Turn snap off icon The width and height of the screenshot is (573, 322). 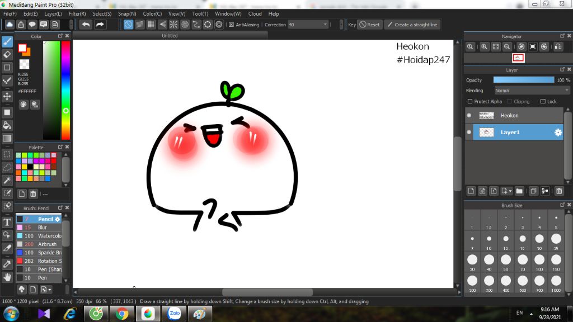(128, 25)
